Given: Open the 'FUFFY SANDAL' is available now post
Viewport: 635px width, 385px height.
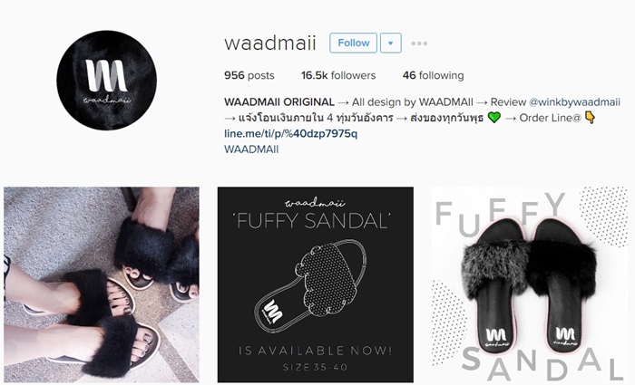Looking at the screenshot, I should coord(316,284).
